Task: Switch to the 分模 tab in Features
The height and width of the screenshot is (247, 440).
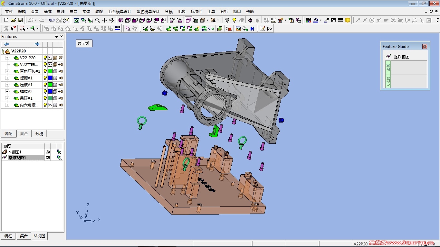Action: click(39, 133)
